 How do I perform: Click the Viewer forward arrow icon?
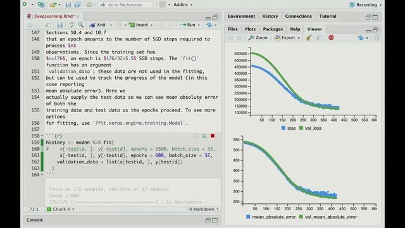click(x=239, y=38)
